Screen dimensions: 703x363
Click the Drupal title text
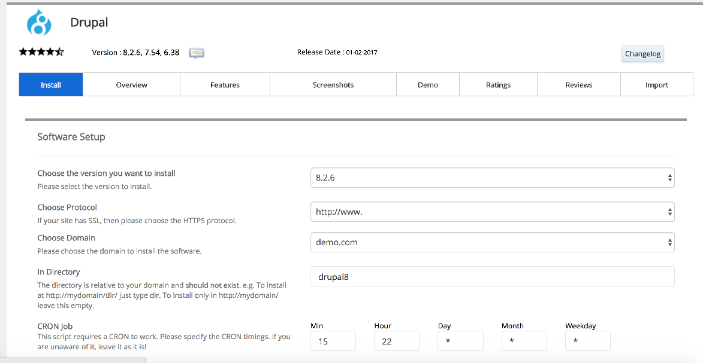pos(89,22)
